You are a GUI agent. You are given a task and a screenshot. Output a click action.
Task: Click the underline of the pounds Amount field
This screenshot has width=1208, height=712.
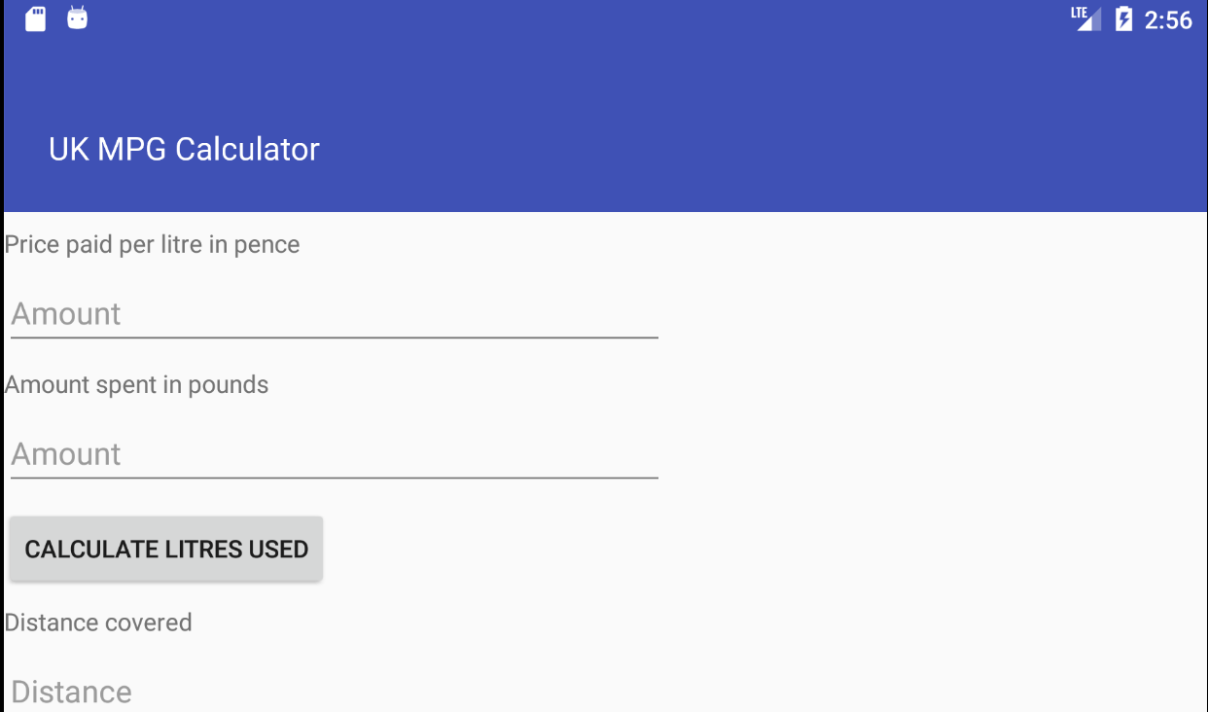point(334,478)
